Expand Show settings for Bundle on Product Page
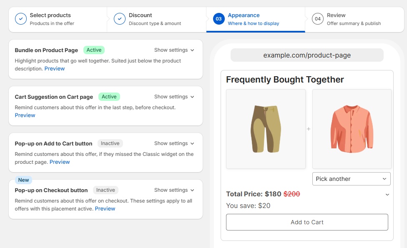The height and width of the screenshot is (248, 407). tap(174, 50)
